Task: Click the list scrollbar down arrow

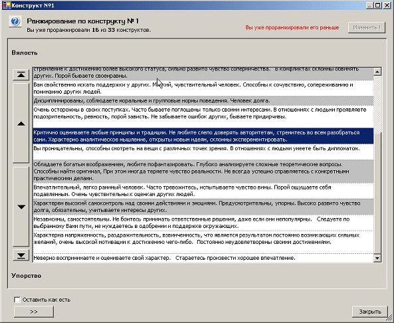Action: click(377, 258)
